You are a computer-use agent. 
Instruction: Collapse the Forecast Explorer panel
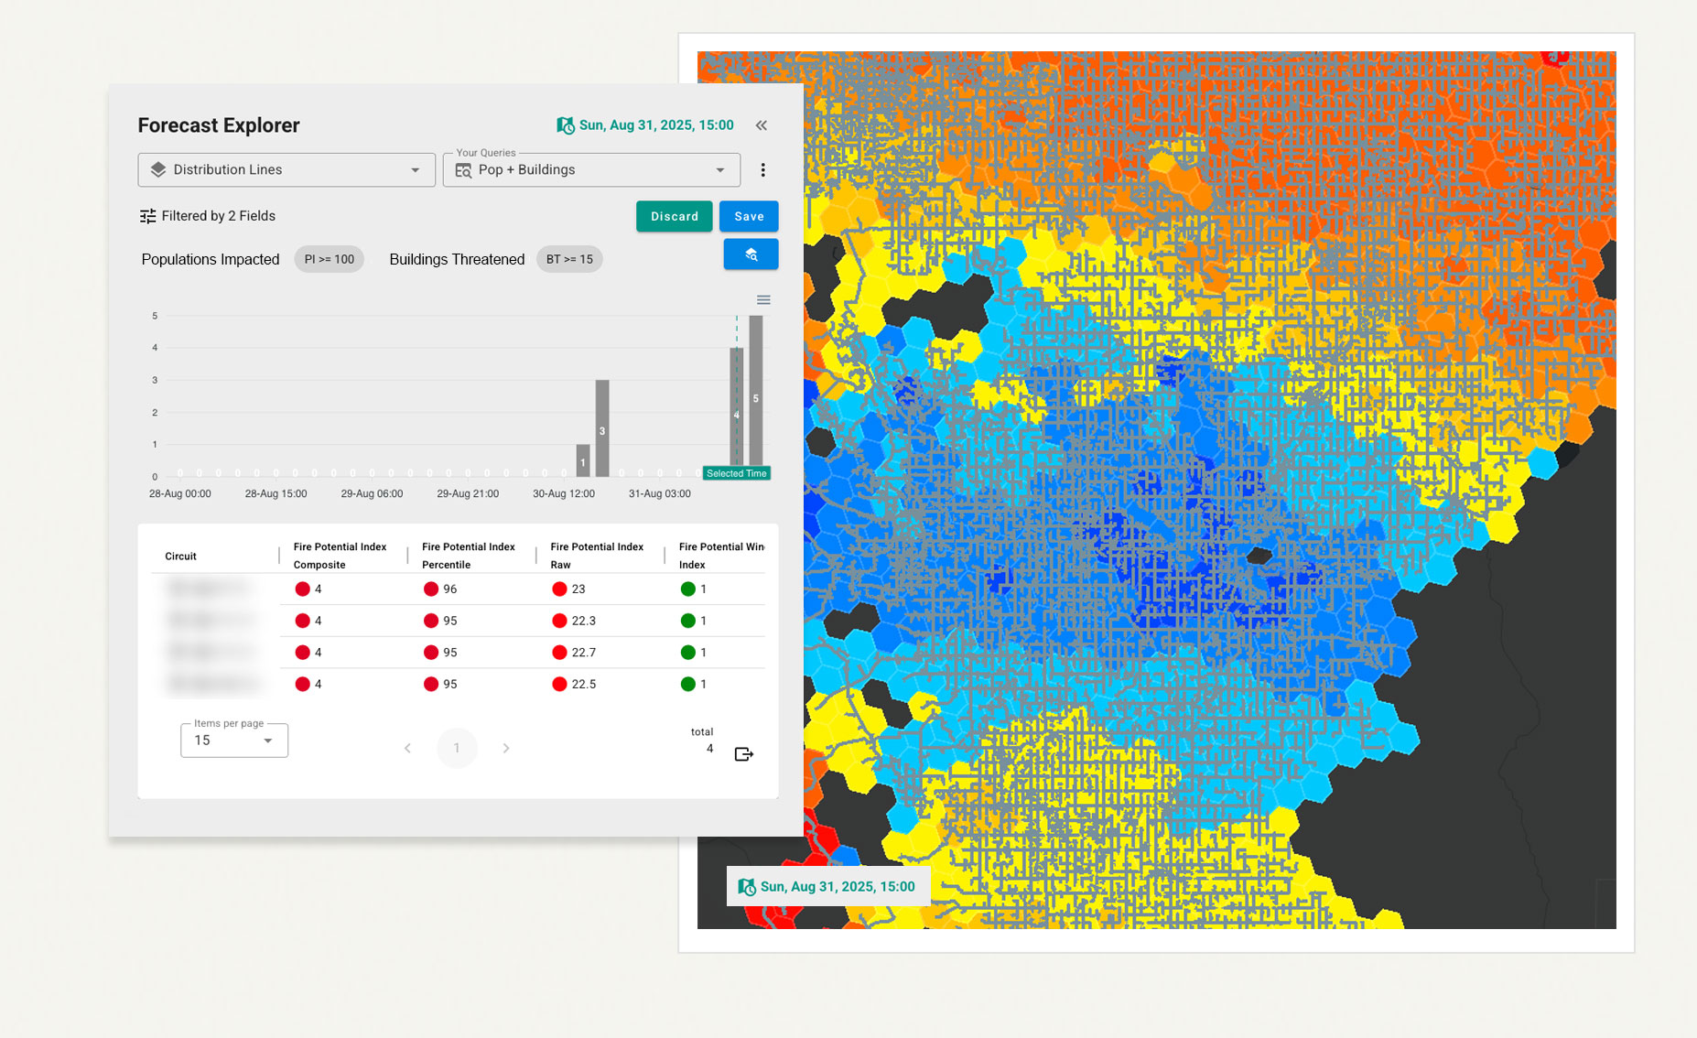coord(761,125)
